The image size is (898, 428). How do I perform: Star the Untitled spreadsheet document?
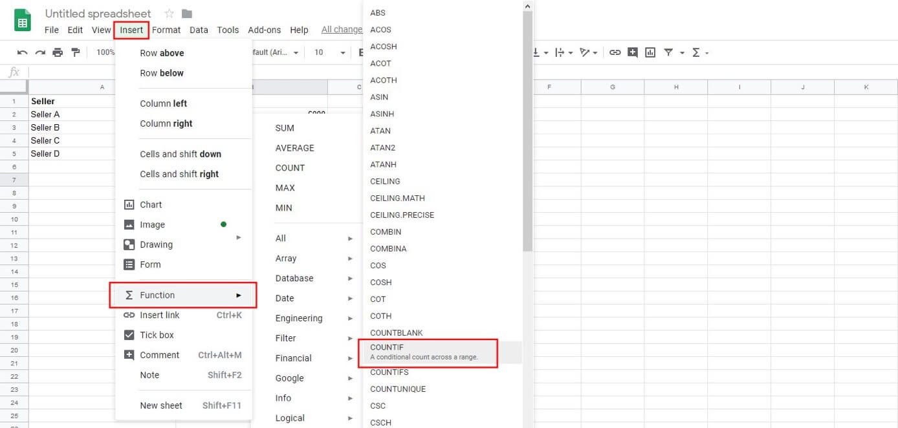tap(170, 14)
